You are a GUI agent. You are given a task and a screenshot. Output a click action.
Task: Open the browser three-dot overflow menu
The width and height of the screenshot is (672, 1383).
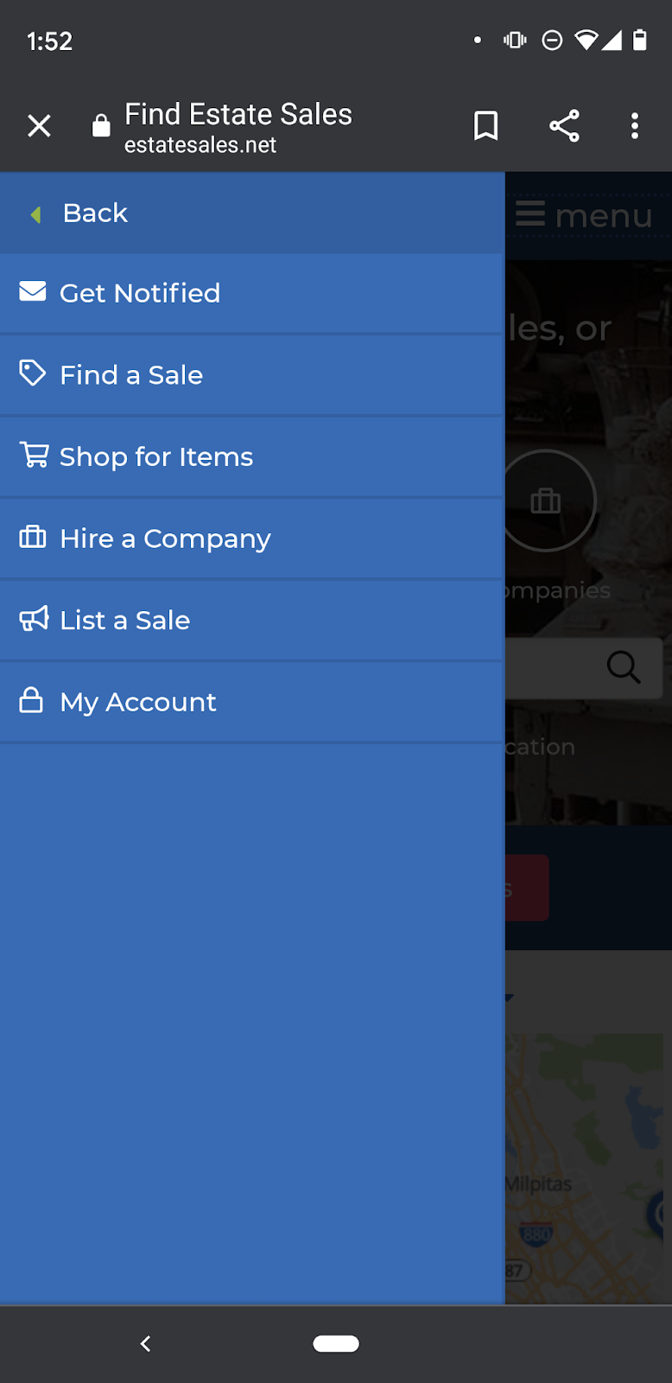[635, 126]
